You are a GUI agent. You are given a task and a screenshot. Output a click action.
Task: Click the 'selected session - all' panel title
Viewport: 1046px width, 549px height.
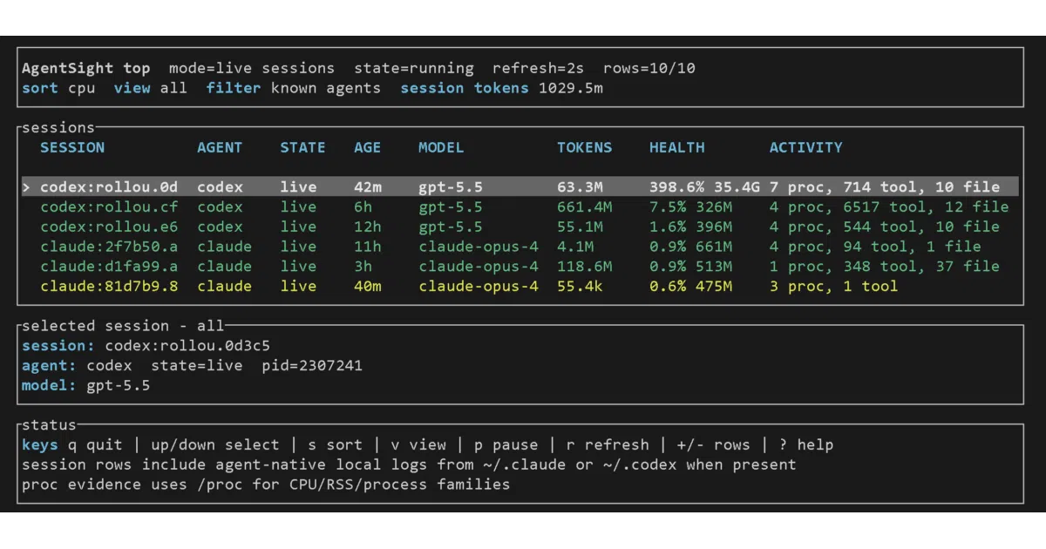tap(123, 326)
